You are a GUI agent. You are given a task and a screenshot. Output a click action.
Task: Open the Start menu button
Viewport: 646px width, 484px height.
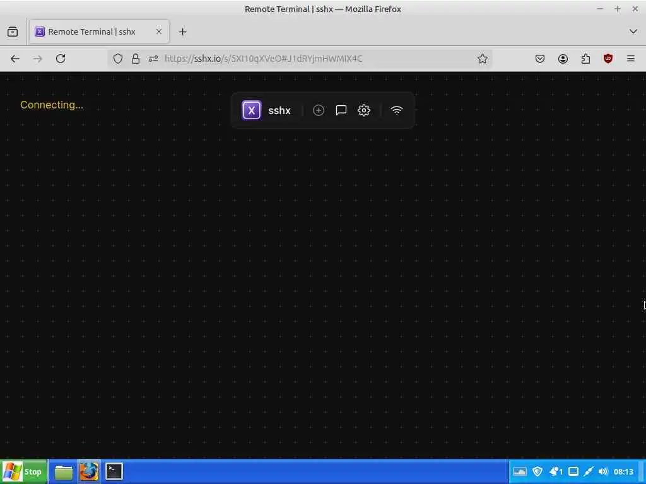[23, 471]
